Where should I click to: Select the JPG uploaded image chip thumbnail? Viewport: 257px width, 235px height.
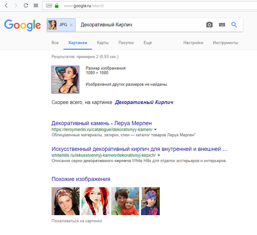pos(52,25)
